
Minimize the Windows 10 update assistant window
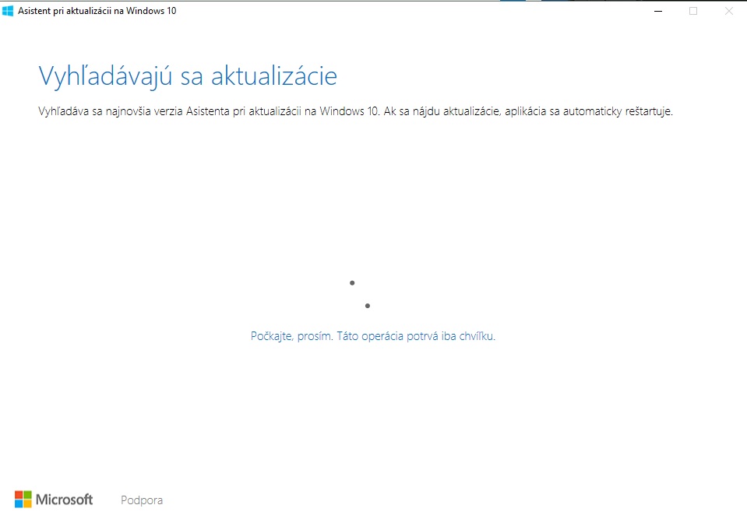click(658, 11)
